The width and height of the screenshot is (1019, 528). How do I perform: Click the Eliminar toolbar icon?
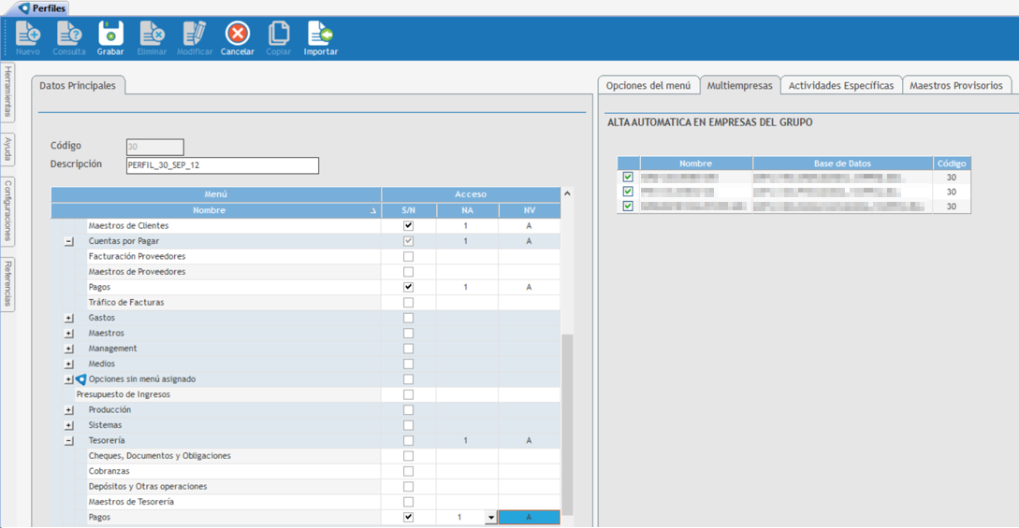(153, 38)
